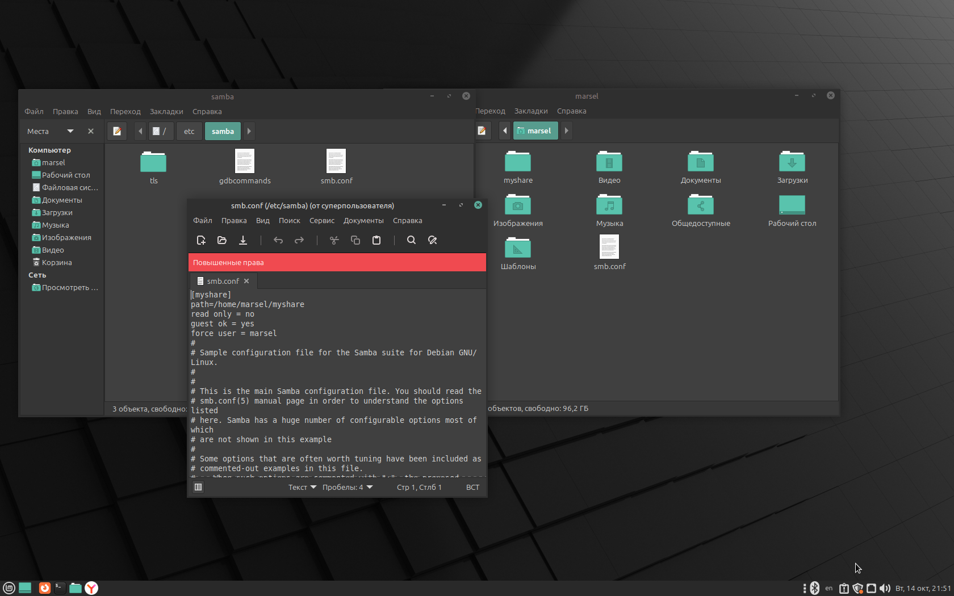Viewport: 954px width, 596px height.
Task: Open the Сервис menu in text editor
Action: [322, 221]
